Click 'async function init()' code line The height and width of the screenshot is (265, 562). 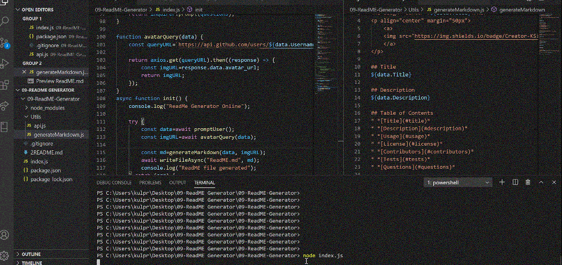pyautogui.click(x=152, y=98)
